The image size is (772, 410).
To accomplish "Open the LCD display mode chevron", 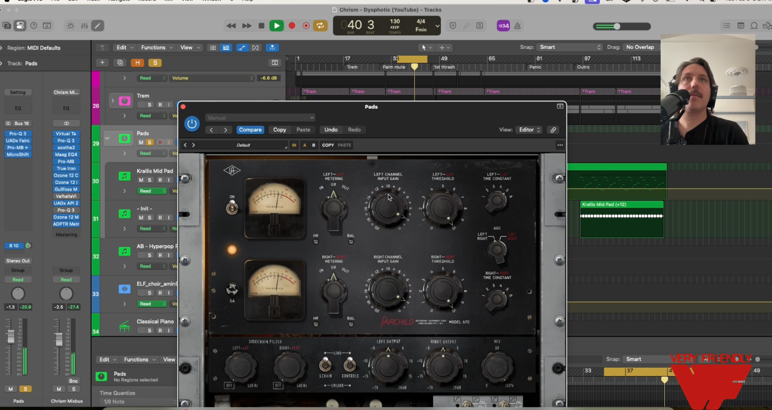I will (437, 26).
